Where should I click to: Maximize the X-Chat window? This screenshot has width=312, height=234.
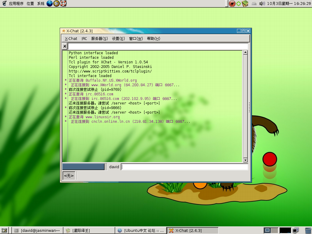[x=243, y=31]
